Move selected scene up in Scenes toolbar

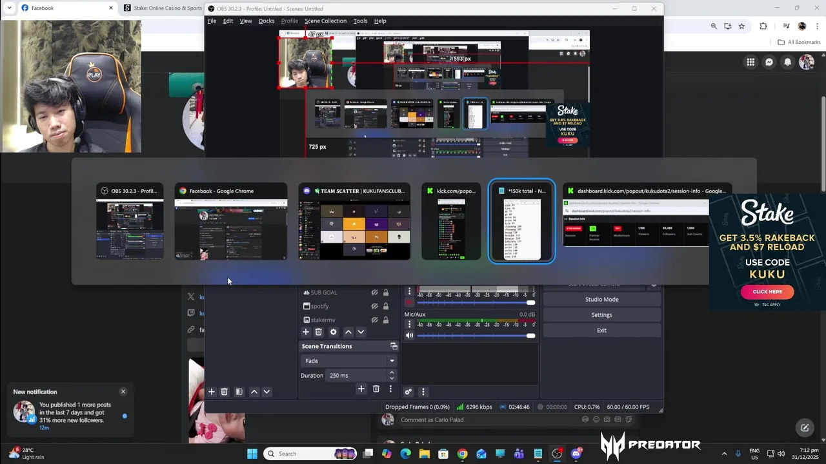click(x=254, y=392)
